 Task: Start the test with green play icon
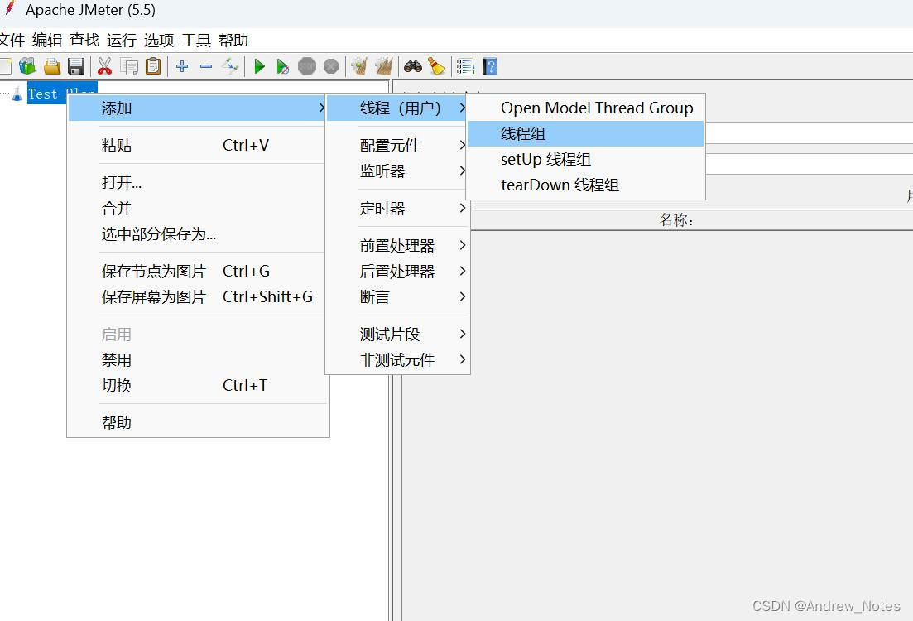point(260,66)
